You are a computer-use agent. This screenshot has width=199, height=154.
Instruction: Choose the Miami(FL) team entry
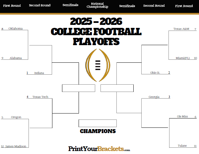click(182, 58)
